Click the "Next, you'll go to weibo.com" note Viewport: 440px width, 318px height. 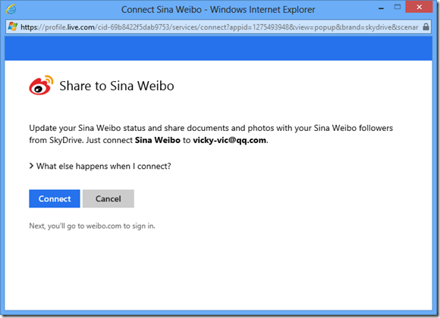tap(92, 226)
